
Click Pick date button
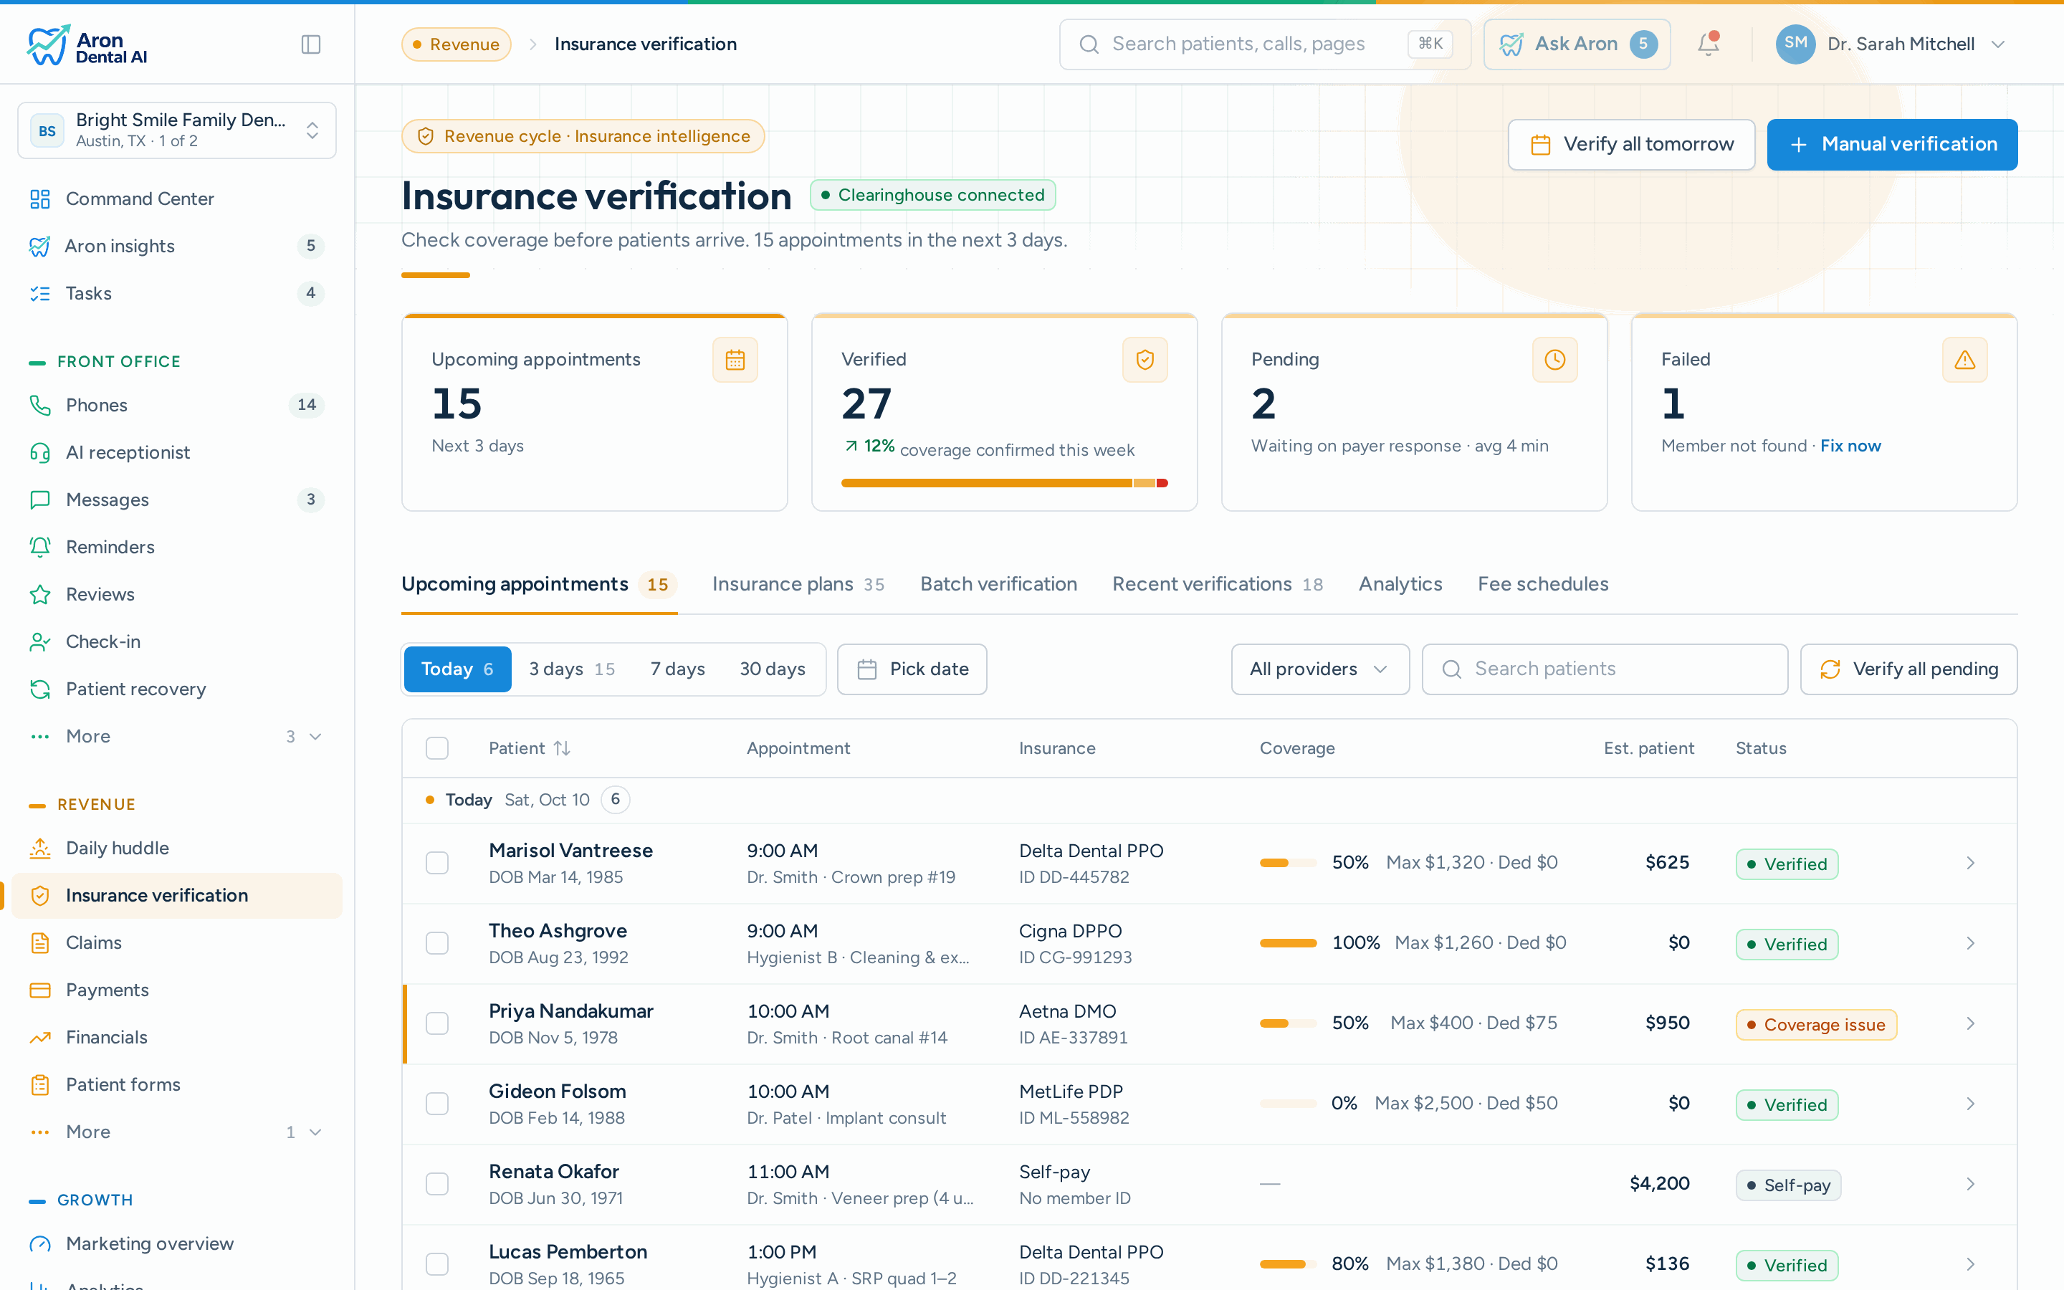point(912,670)
